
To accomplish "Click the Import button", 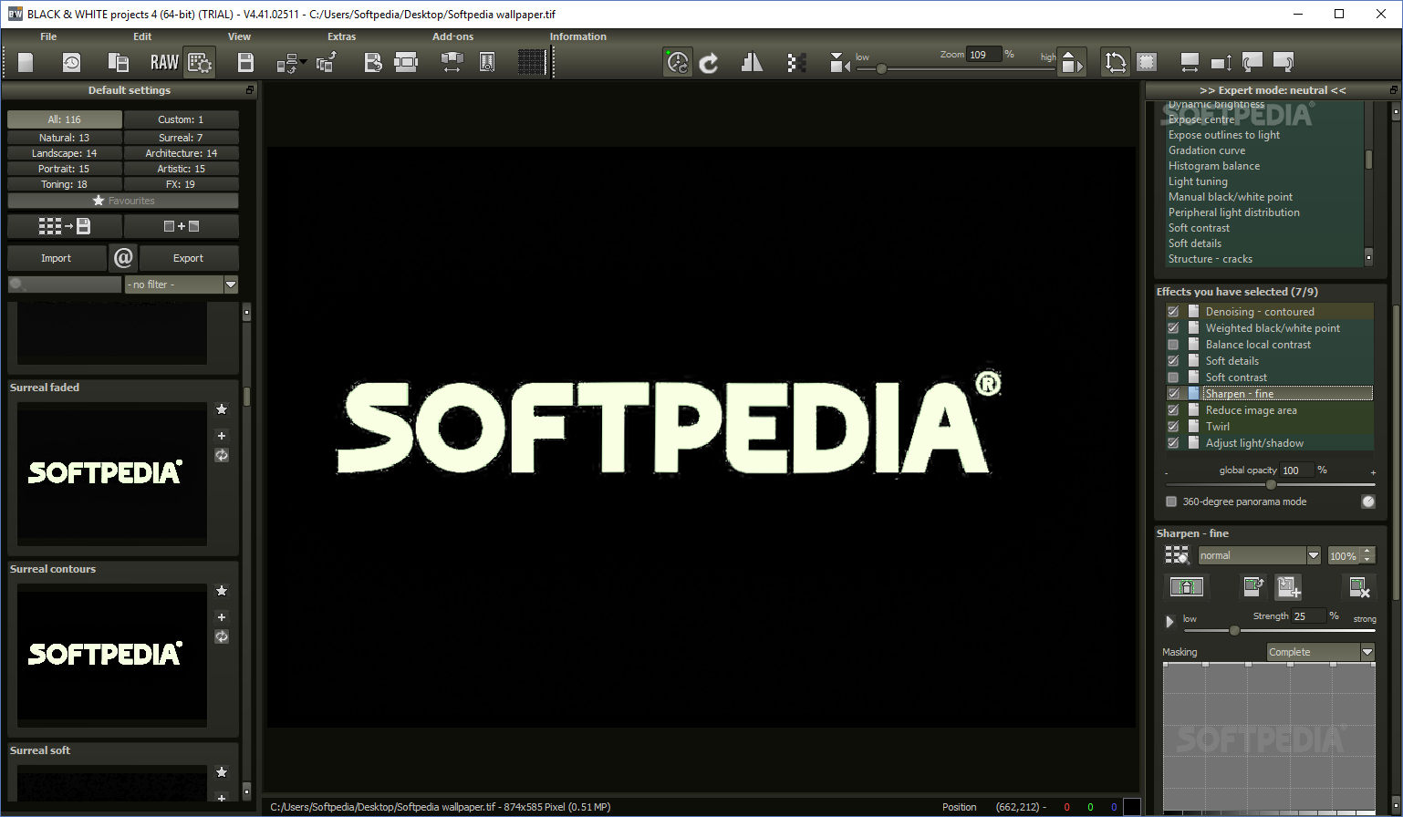I will (56, 258).
